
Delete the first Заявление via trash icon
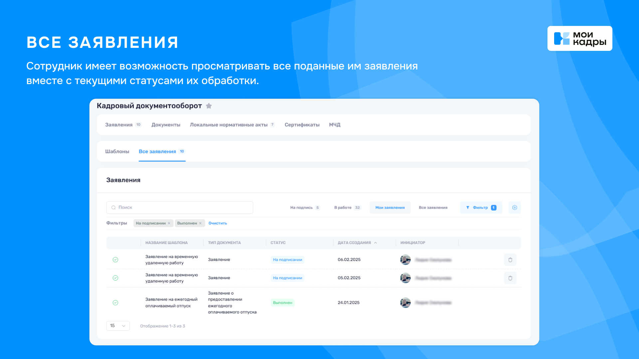(510, 260)
